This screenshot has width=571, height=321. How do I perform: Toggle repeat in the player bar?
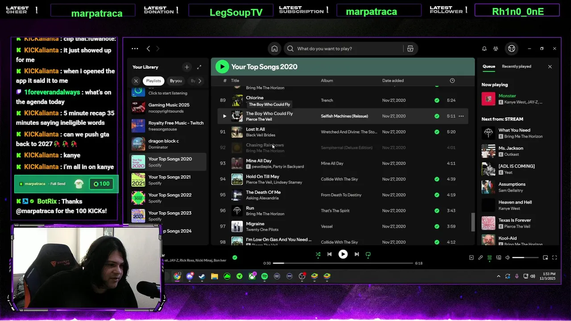[368, 254]
